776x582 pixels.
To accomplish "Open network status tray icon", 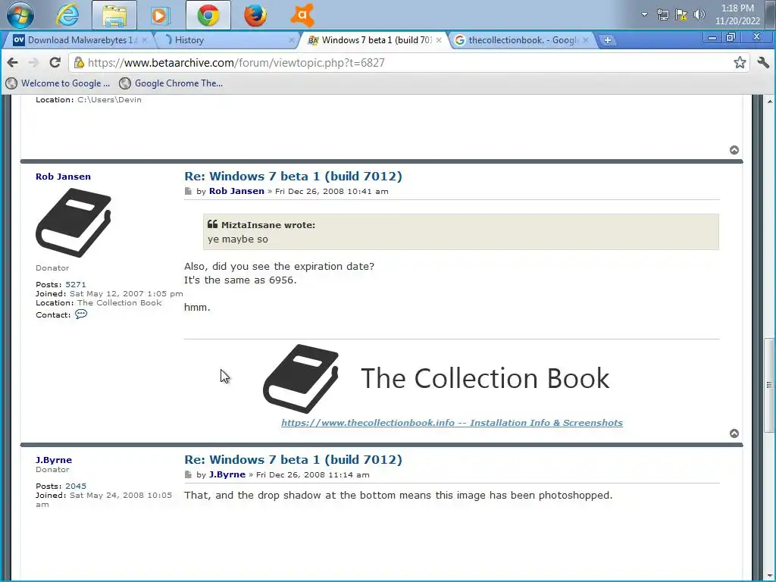I will pyautogui.click(x=662, y=15).
